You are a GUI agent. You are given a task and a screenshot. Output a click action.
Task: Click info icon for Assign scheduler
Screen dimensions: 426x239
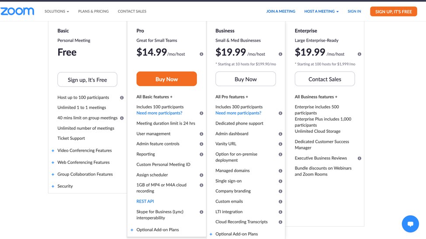[x=201, y=175]
